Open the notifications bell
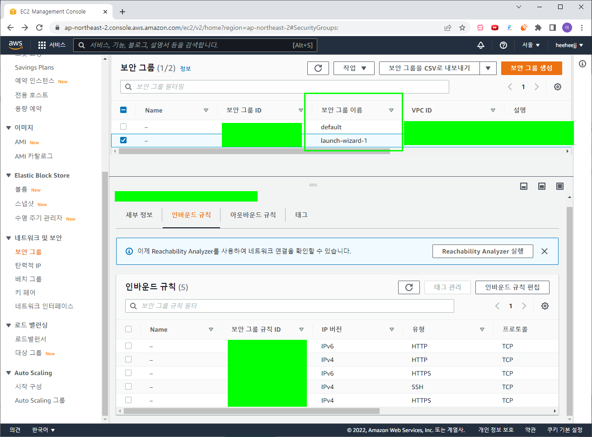 (480, 45)
